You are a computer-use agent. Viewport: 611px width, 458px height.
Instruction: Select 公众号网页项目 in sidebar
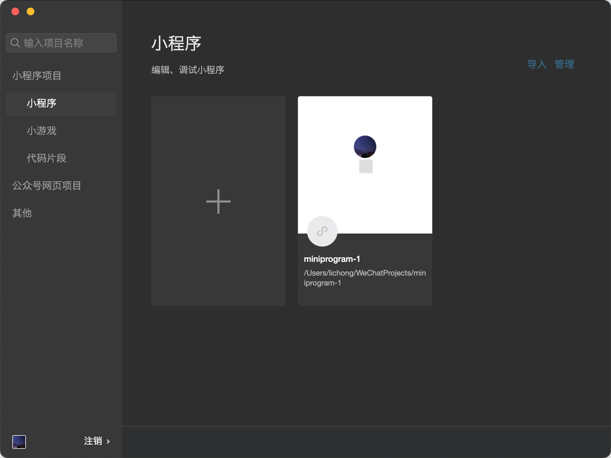point(46,186)
